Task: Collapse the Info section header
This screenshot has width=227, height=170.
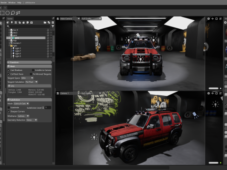Action: click(29, 86)
